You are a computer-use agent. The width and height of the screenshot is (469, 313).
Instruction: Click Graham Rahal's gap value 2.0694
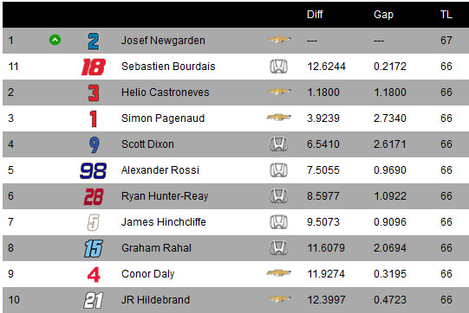390,248
